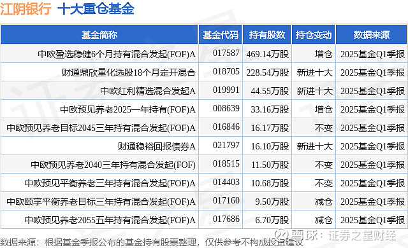Click 新进十大 in the 021797 row

coord(315,146)
